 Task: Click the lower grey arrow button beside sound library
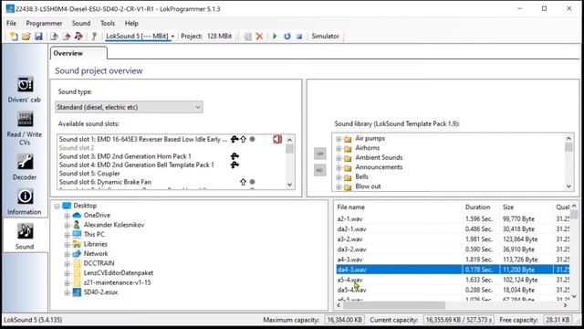(x=320, y=170)
